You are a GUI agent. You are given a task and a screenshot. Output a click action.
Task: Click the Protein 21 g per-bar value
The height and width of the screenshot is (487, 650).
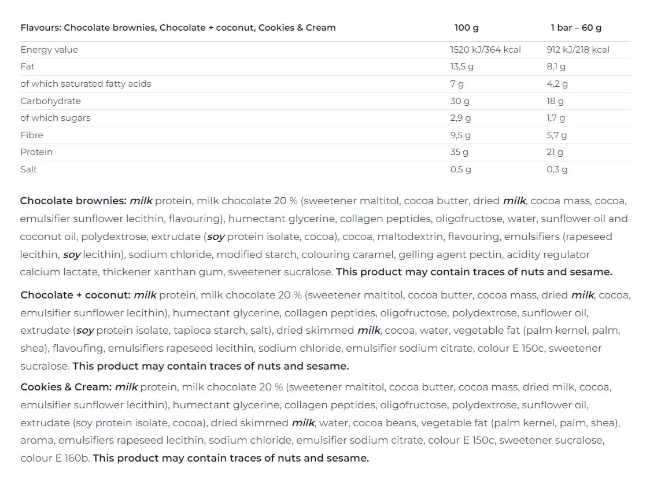point(555,152)
